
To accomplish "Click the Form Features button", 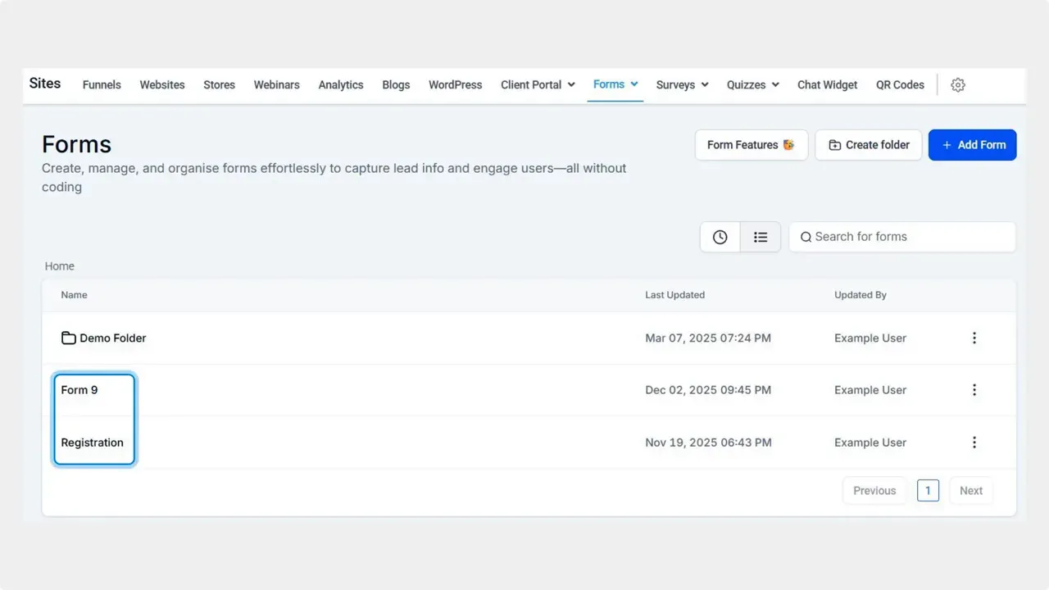I will point(750,144).
